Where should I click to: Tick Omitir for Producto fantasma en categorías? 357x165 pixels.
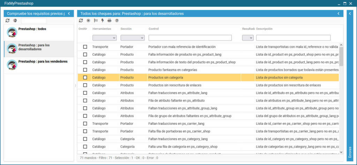coord(85,70)
